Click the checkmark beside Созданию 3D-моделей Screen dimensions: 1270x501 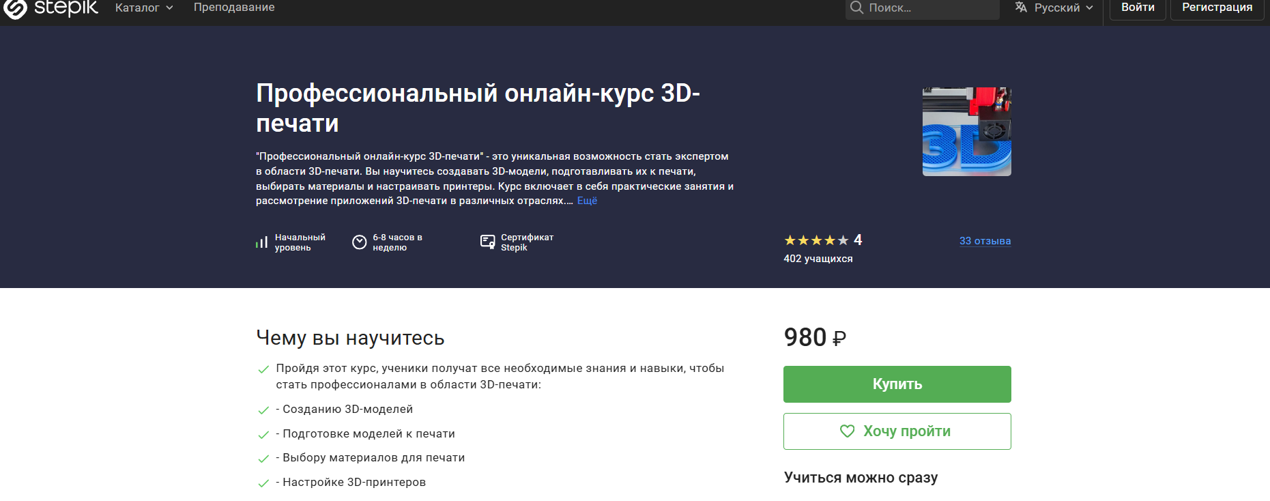[x=263, y=410]
